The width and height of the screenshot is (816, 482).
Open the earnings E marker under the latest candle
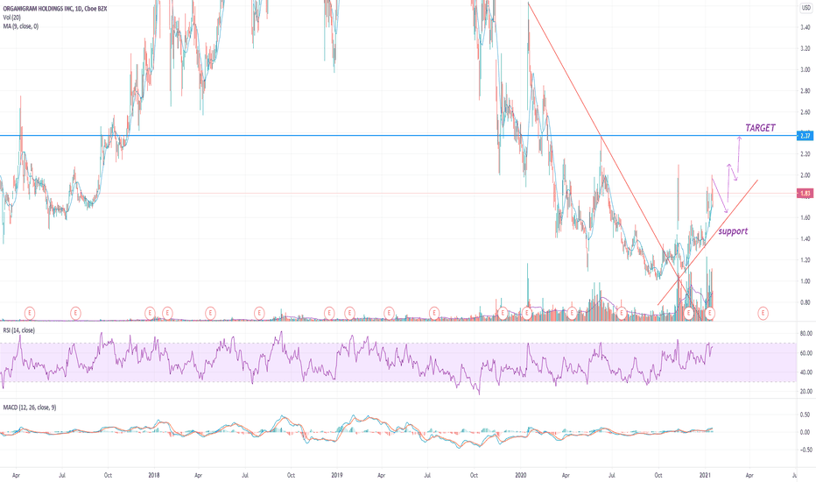point(710,313)
